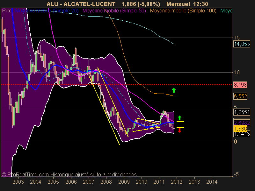The width and height of the screenshot is (255, 191).
Task: Click the white 1,1413 price label
Action: 242,134
